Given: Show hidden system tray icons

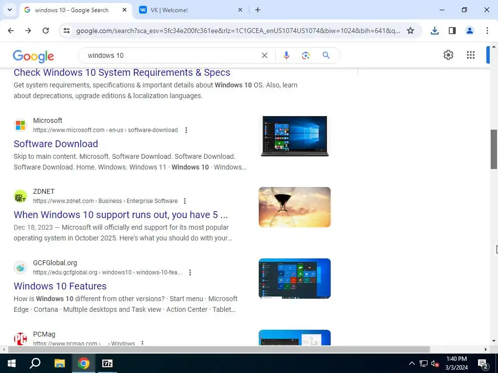Looking at the screenshot, I should 411,363.
